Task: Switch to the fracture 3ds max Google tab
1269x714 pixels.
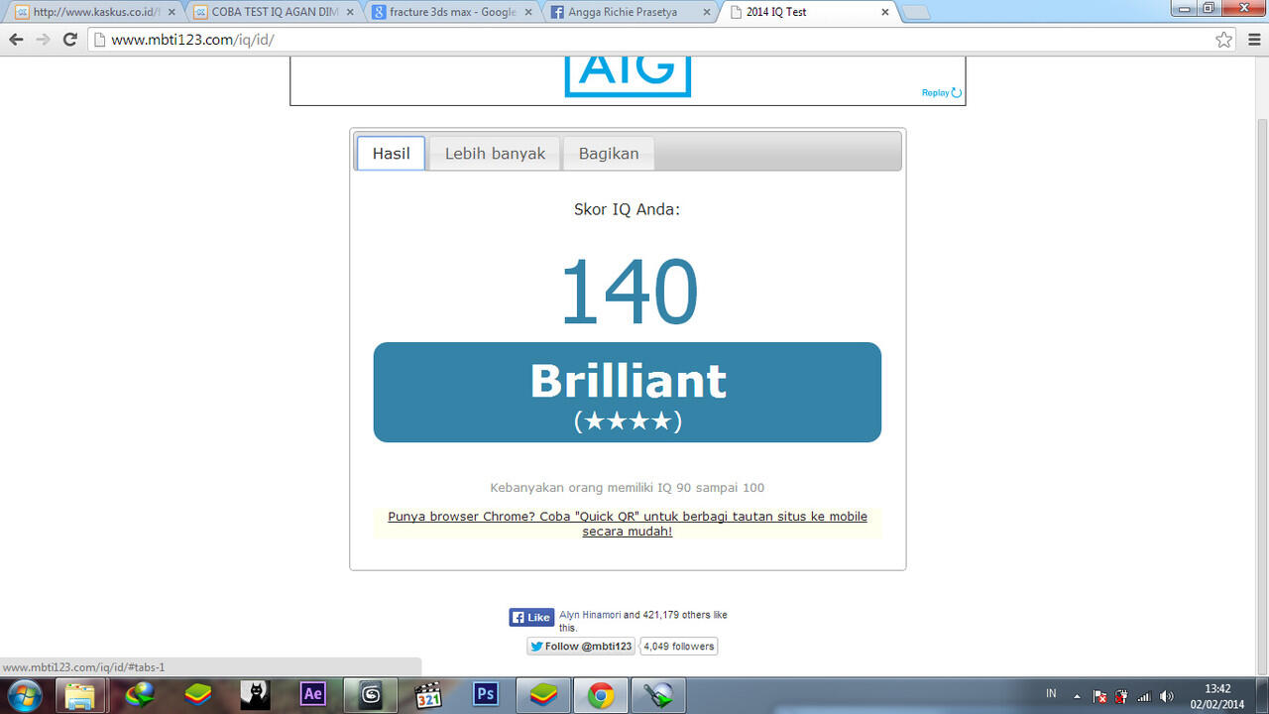Action: click(x=451, y=13)
